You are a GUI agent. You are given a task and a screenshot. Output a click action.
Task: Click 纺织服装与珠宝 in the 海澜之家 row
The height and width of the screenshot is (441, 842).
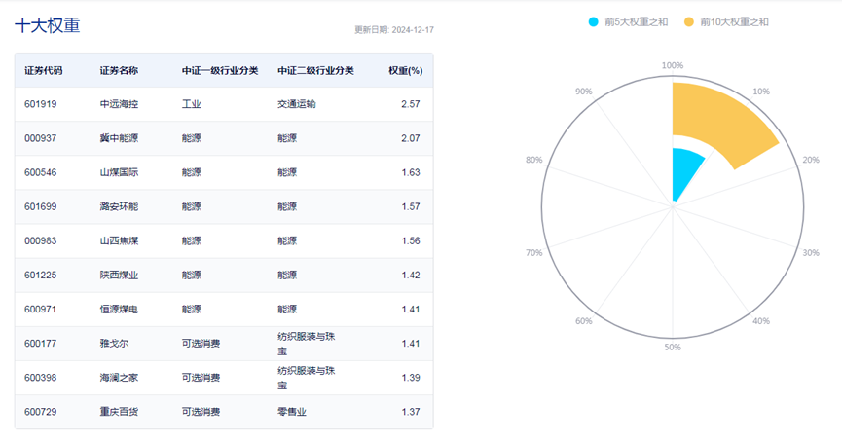pos(306,378)
